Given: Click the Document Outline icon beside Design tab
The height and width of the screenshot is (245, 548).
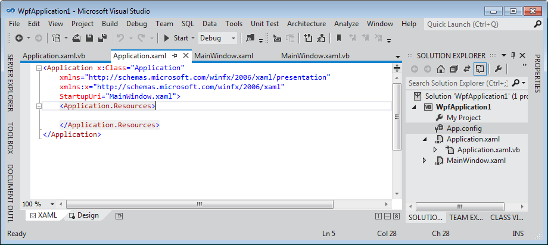Looking at the screenshot, I should (119, 216).
